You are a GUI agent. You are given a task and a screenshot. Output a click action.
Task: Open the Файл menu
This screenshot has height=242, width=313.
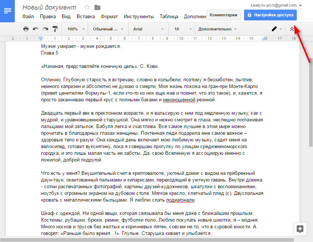tap(28, 16)
